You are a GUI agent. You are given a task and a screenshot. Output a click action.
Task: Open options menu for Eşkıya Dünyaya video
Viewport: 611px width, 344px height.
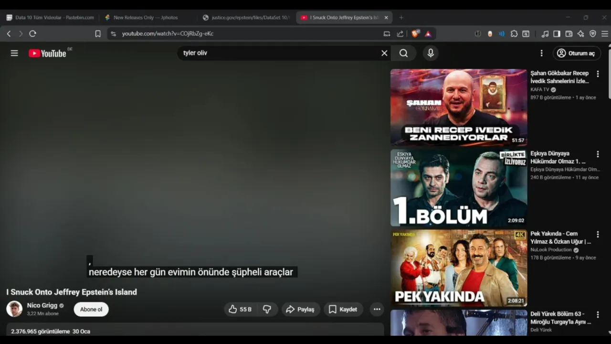point(598,154)
